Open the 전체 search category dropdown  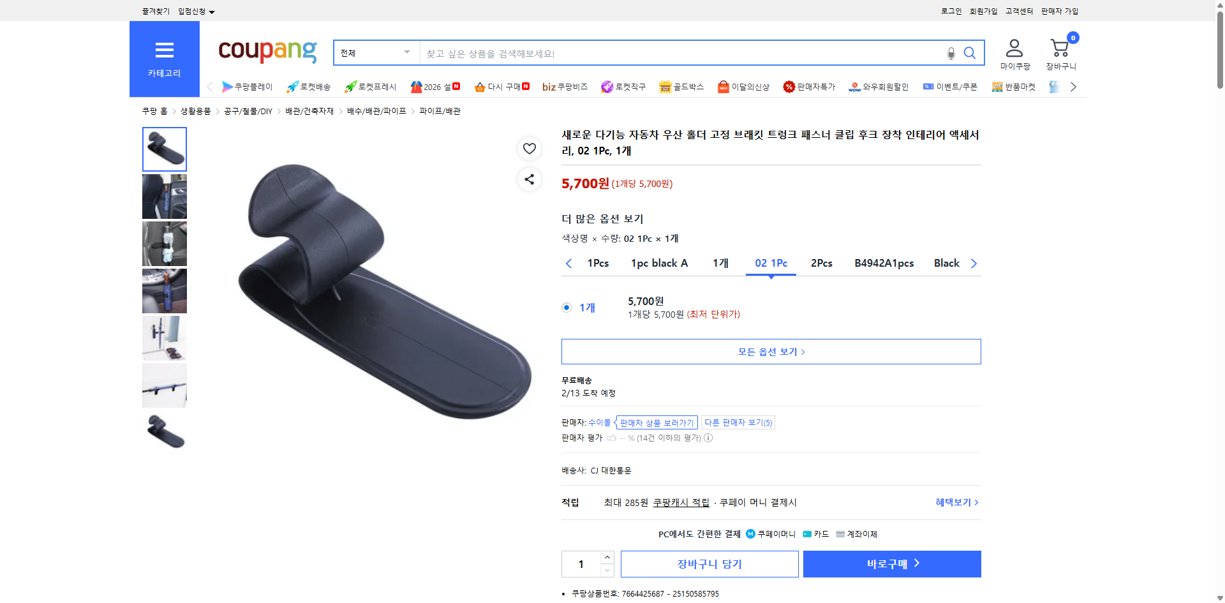[375, 53]
